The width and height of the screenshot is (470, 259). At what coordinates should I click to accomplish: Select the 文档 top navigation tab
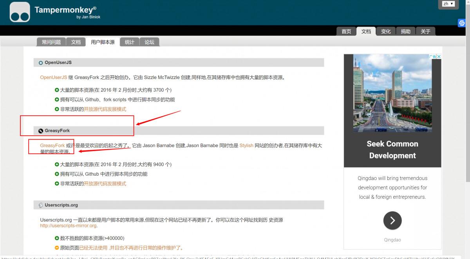[x=366, y=31]
